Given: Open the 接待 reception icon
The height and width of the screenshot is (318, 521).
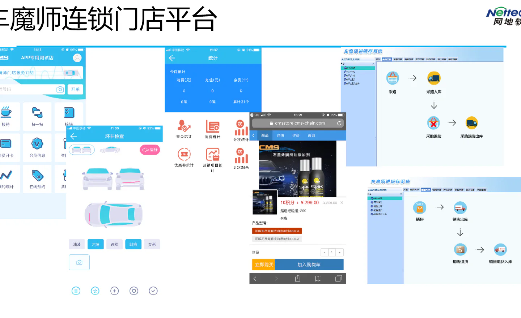Looking at the screenshot, I should coord(5,113).
